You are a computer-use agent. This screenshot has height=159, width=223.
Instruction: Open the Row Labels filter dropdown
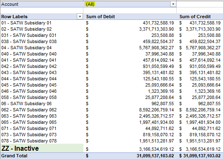coord(80,17)
